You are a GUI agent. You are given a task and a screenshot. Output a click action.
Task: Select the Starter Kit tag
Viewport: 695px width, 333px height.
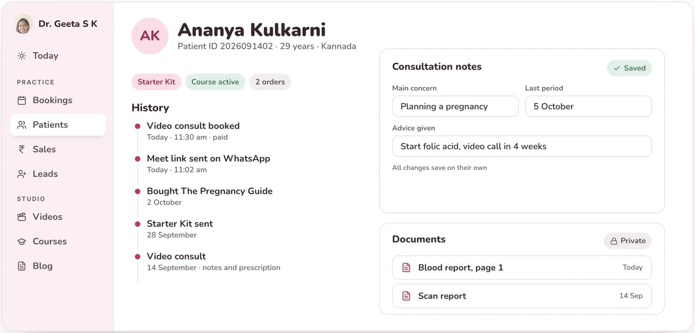(156, 82)
